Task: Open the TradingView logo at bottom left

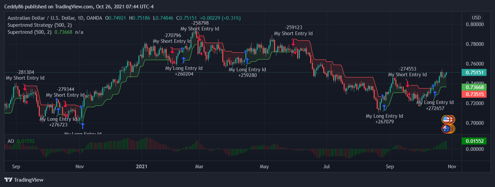Action: [24, 180]
